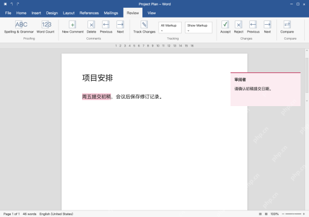Open the File tab
This screenshot has width=309, height=217.
tap(8, 13)
